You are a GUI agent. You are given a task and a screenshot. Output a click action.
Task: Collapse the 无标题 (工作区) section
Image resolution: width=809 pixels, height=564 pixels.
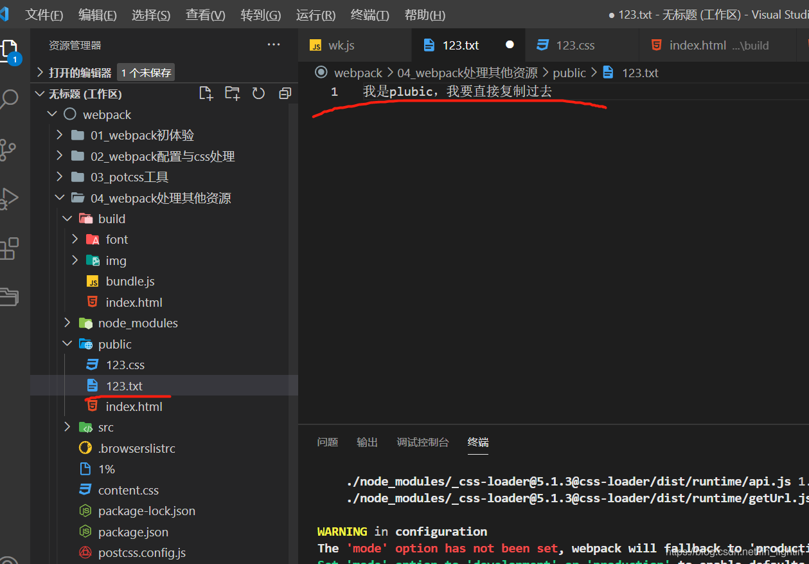[79, 94]
